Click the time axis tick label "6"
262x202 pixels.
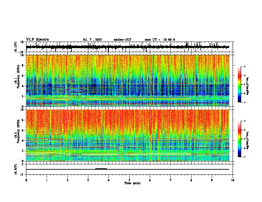click(x=150, y=180)
